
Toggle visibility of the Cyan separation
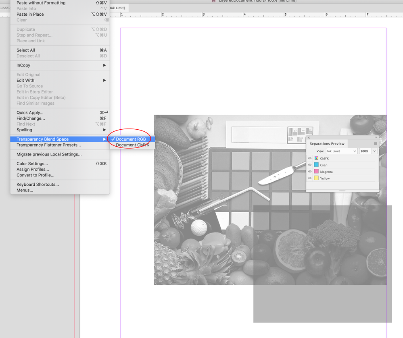(310, 165)
